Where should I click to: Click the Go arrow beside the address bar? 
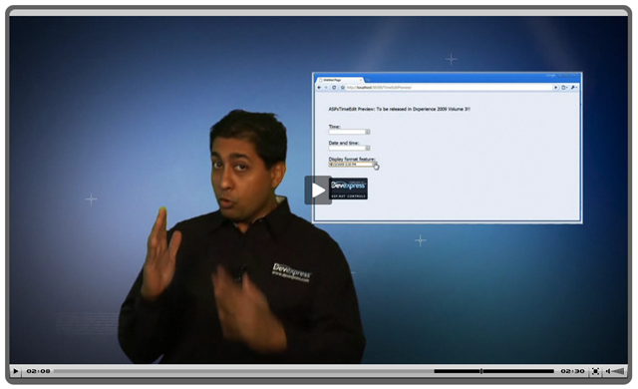(x=556, y=88)
